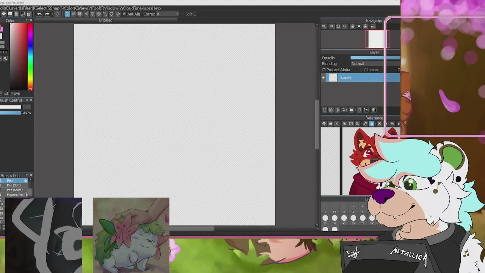485x273 pixels.
Task: Switch to the Untitled canvas tab
Action: pos(106,20)
